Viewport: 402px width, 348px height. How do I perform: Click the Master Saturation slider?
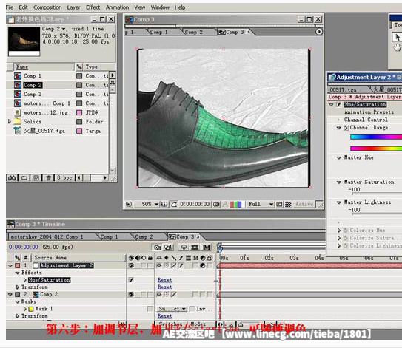pos(377,193)
